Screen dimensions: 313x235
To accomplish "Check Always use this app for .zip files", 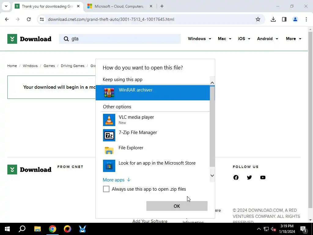I will click(x=106, y=189).
